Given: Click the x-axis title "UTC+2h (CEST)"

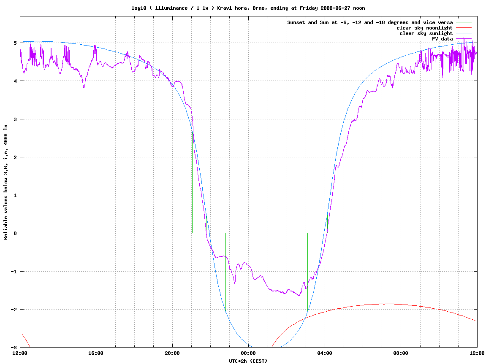Looking at the screenshot, I should click(x=248, y=361).
